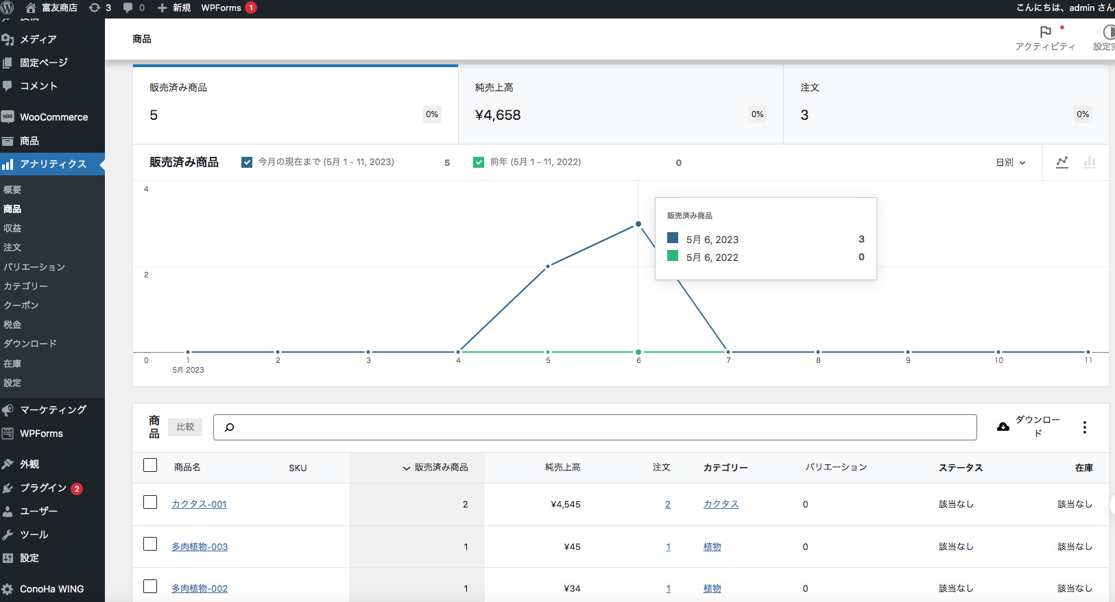
Task: Open the 植物 category link for 多肉植物-003
Action: (712, 547)
